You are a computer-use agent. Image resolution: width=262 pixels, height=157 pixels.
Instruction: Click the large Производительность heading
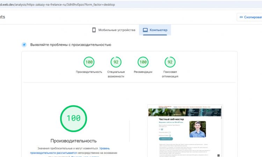73,141
